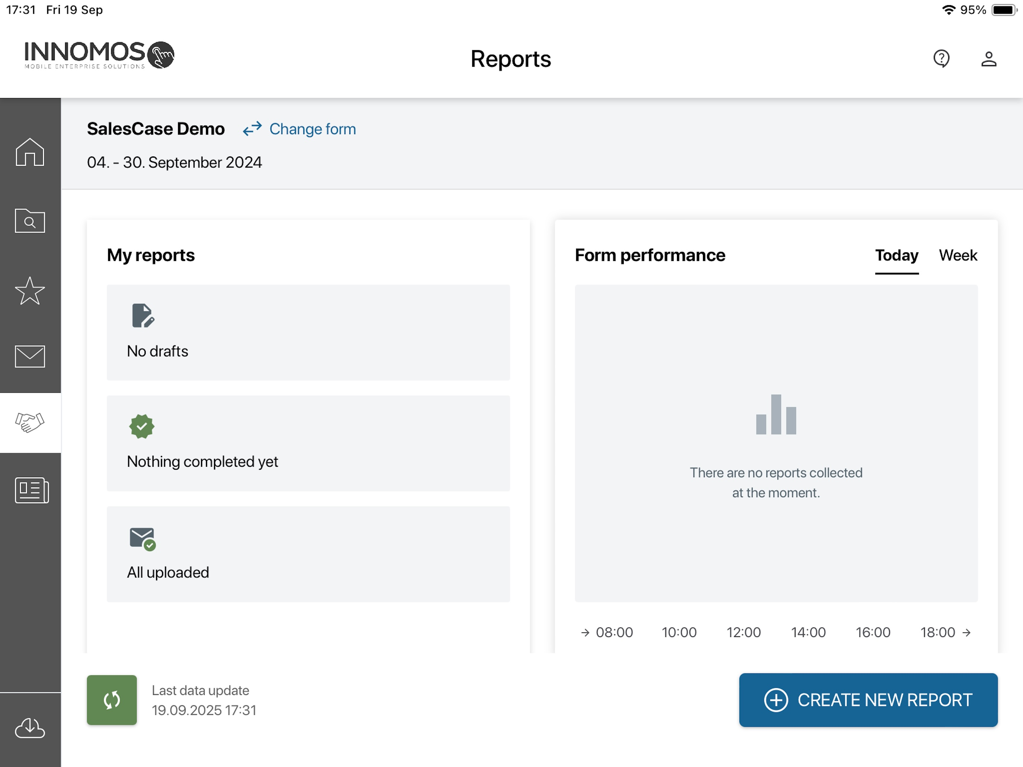The image size is (1023, 767).
Task: Open the favorites star in sidebar
Action: [30, 291]
